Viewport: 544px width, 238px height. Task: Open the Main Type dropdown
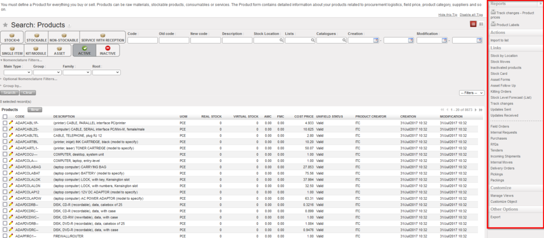16,72
